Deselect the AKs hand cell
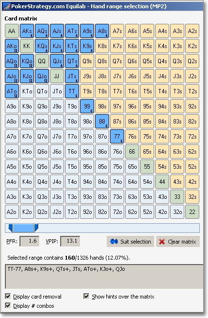The width and height of the screenshot is (208, 318). coord(27,31)
